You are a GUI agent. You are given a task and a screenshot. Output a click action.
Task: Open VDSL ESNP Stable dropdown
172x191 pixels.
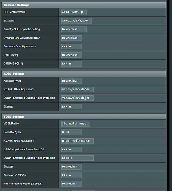(77, 158)
